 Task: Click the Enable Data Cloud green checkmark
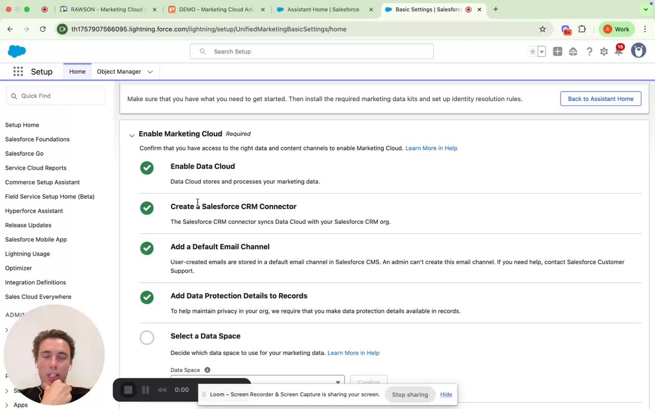pyautogui.click(x=147, y=168)
